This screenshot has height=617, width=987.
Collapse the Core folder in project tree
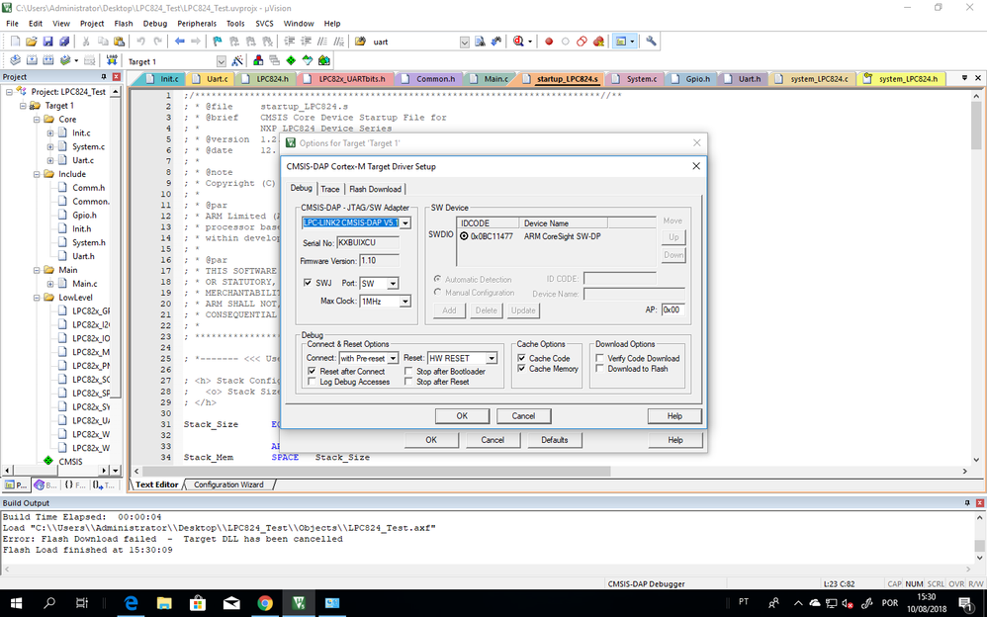pos(37,119)
